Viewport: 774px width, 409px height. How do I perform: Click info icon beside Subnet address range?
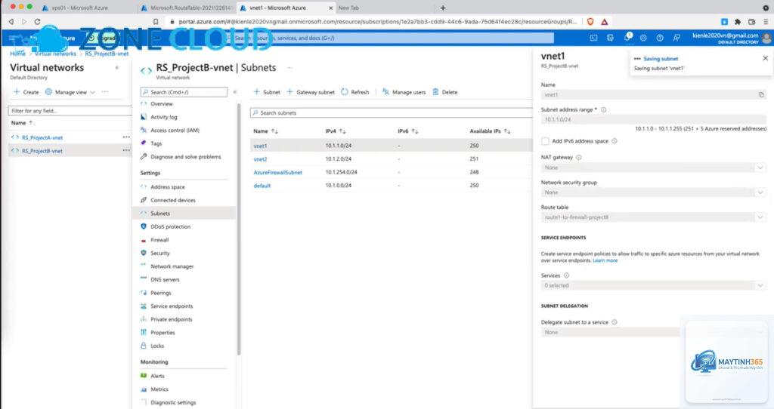pyautogui.click(x=603, y=110)
